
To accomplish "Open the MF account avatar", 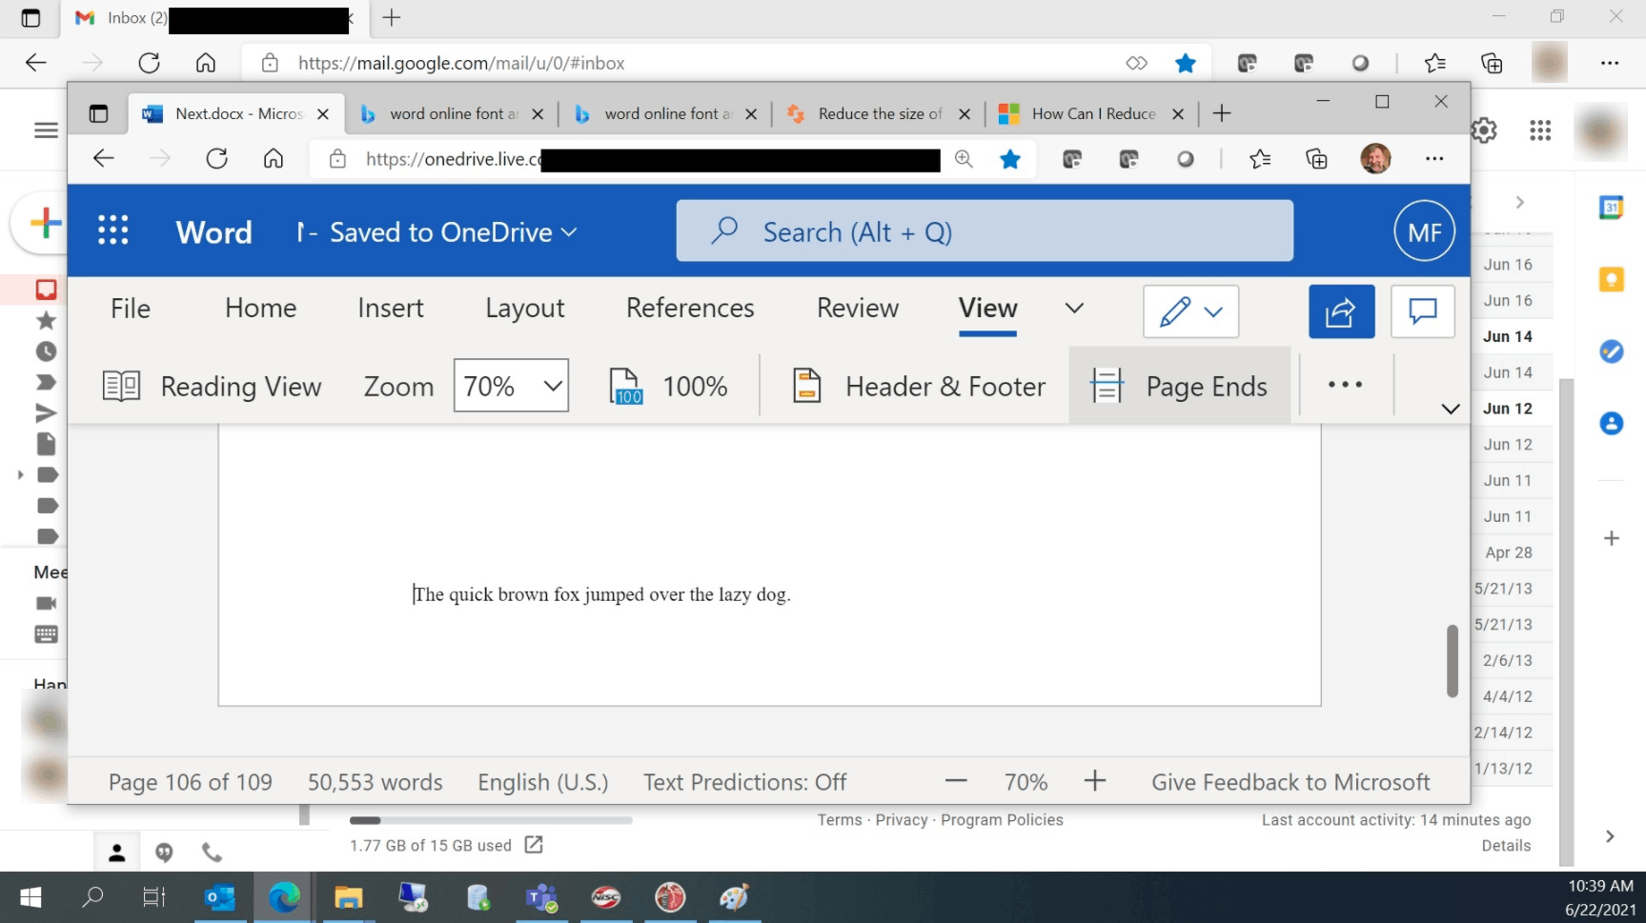I will [x=1424, y=231].
